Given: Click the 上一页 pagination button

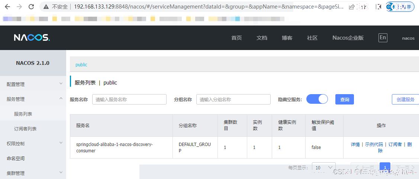Looking at the screenshot, I should [x=364, y=168].
